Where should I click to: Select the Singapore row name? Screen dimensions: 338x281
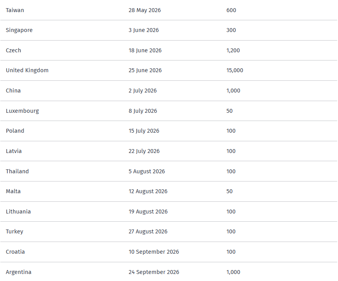(19, 30)
